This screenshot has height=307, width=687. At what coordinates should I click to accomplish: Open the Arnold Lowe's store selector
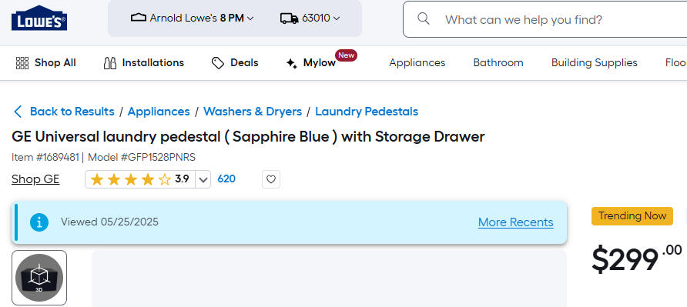[193, 18]
